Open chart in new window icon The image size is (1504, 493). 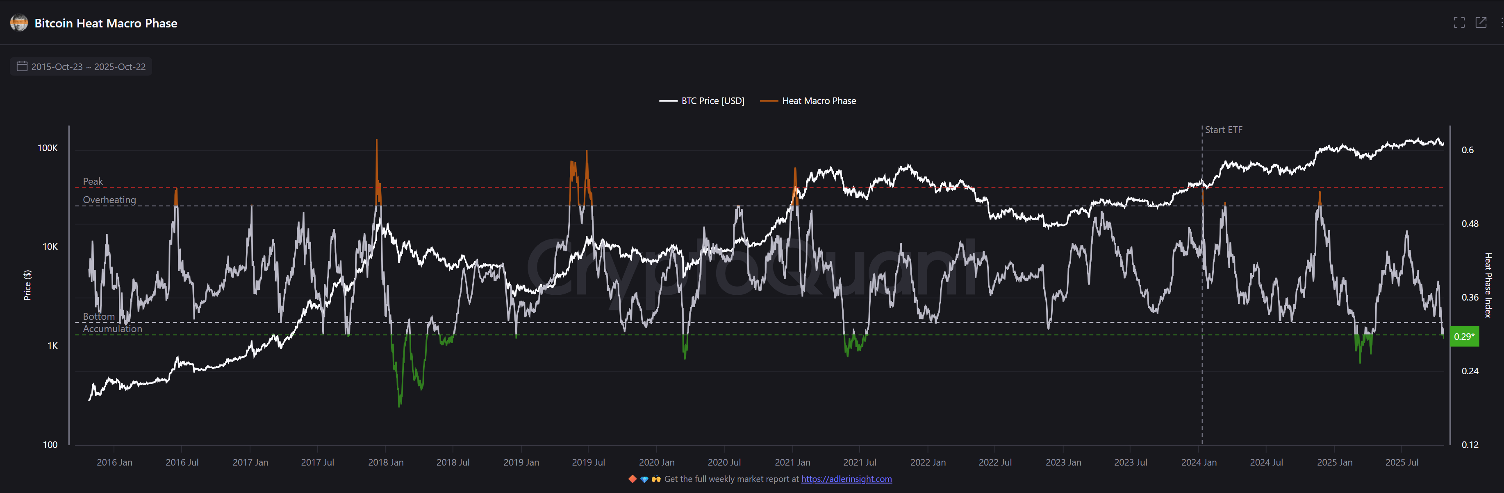(1481, 23)
